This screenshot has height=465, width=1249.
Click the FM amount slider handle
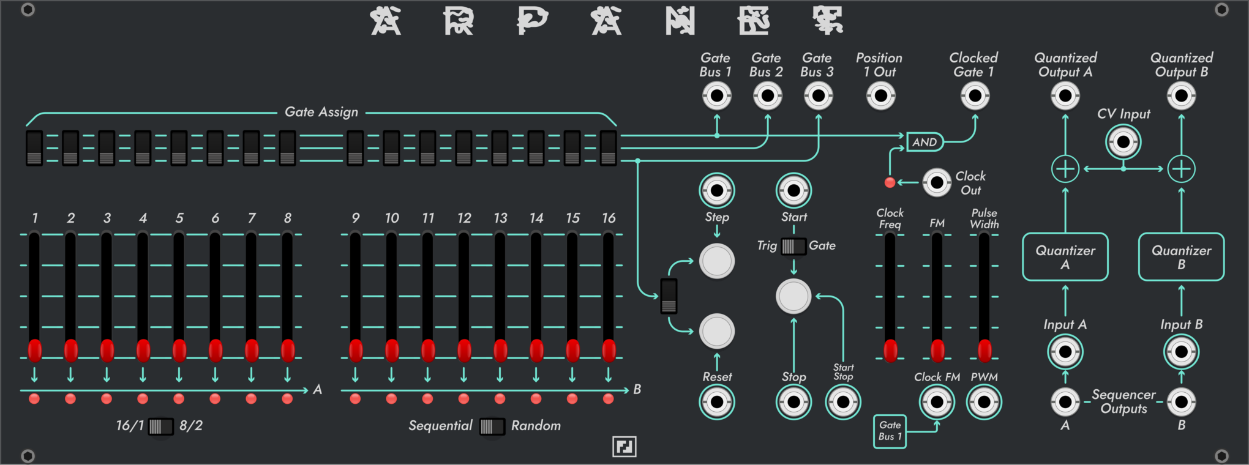click(937, 351)
